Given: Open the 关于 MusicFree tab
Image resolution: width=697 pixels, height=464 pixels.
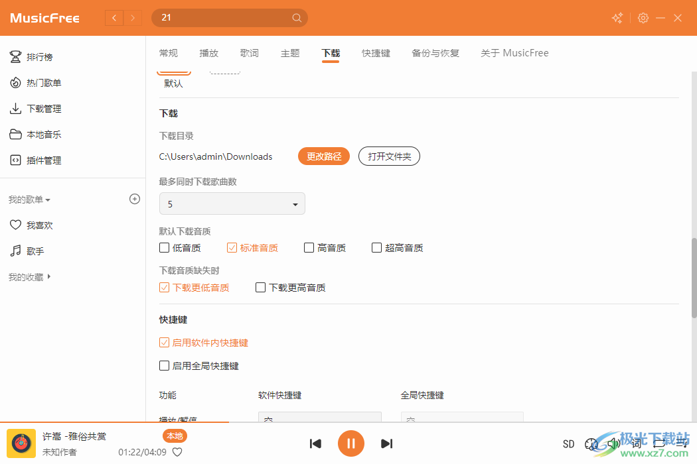Looking at the screenshot, I should [x=514, y=53].
